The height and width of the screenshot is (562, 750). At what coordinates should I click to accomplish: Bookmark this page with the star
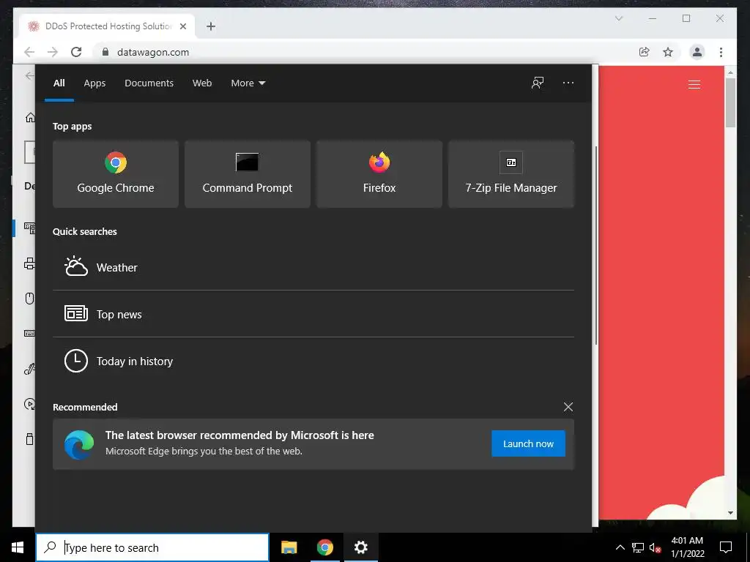(x=668, y=52)
